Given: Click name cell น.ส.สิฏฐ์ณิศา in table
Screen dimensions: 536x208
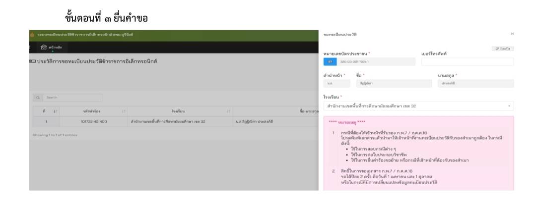Looking at the screenshot, I should pyautogui.click(x=275, y=121).
